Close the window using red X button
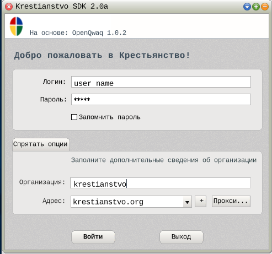Viewport: 272px width, 254px height. coord(9,7)
